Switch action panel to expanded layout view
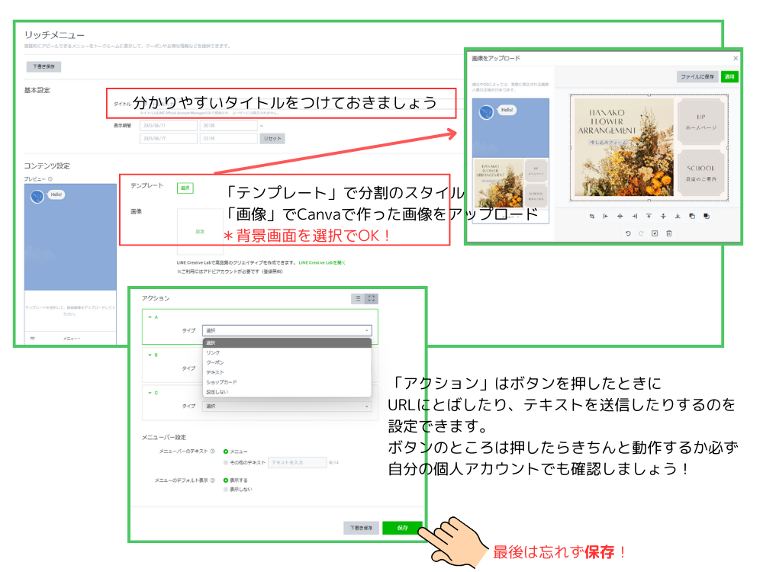This screenshot has width=763, height=572. click(370, 298)
